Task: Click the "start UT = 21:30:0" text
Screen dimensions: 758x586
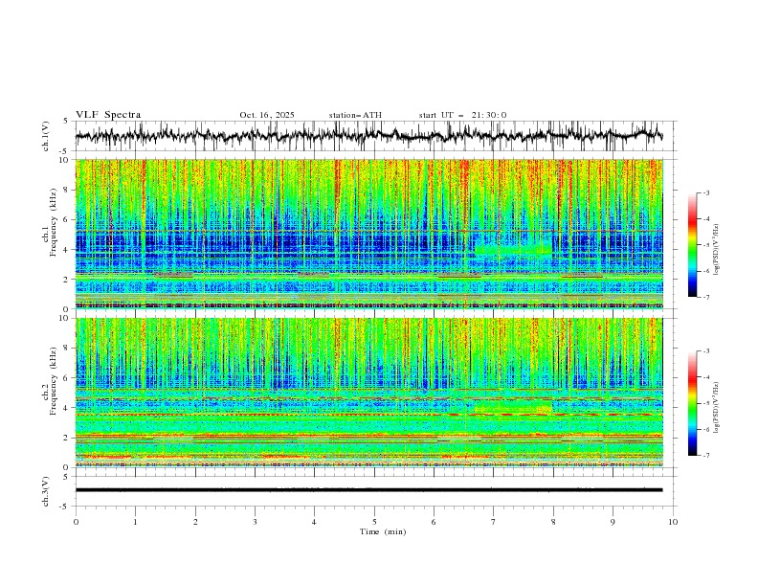Action: [462, 115]
